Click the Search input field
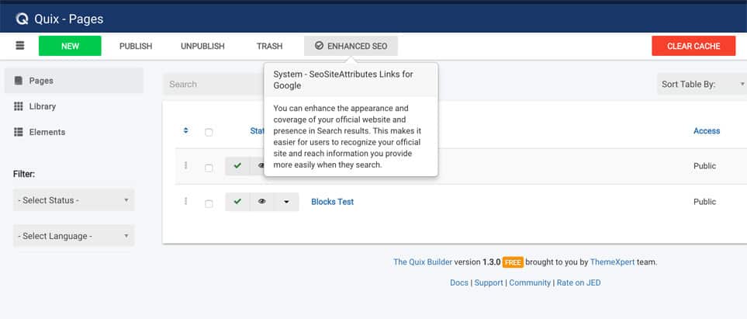 [213, 85]
